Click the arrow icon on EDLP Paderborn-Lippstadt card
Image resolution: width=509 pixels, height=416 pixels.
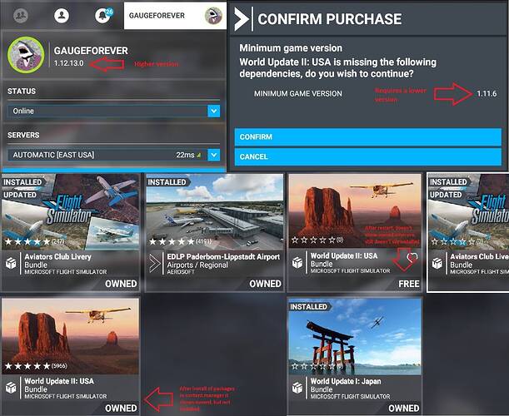coord(155,263)
